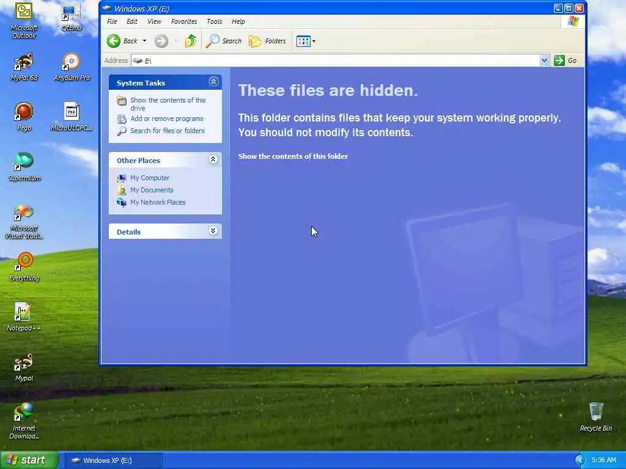Go to My Computer link

click(149, 178)
